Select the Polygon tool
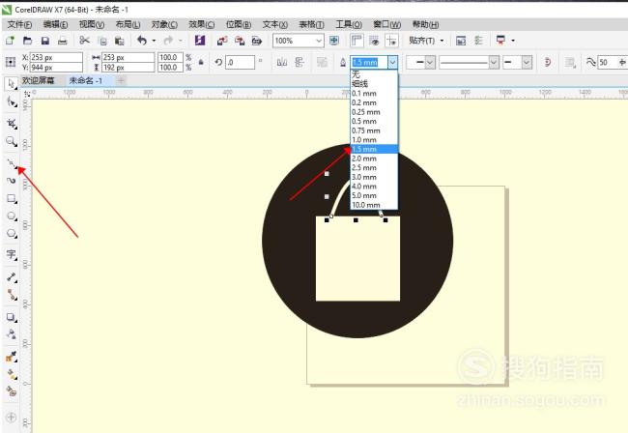 pyautogui.click(x=12, y=233)
